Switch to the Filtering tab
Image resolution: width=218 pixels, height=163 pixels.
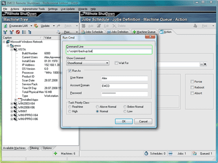tap(34, 148)
